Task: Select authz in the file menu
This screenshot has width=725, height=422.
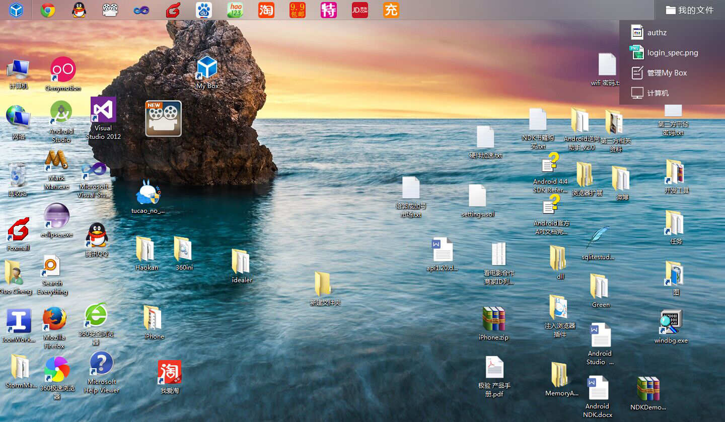Action: 672,33
